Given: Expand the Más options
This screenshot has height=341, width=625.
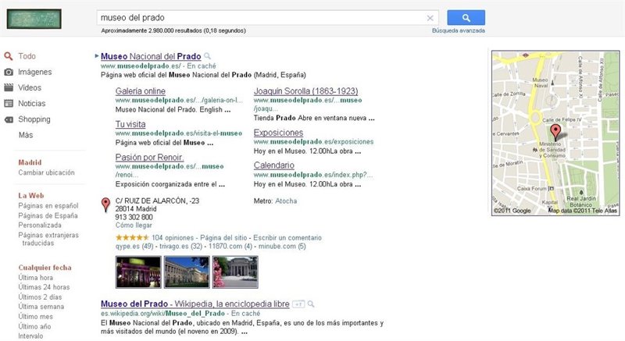Looking at the screenshot, I should [26, 135].
